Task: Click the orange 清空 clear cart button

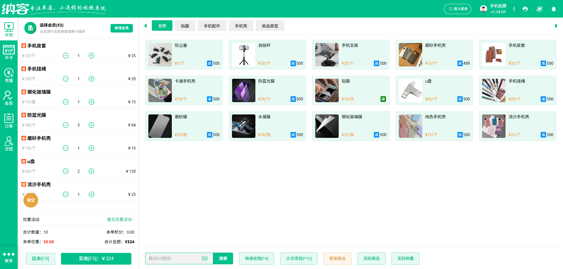Action: tap(31, 200)
